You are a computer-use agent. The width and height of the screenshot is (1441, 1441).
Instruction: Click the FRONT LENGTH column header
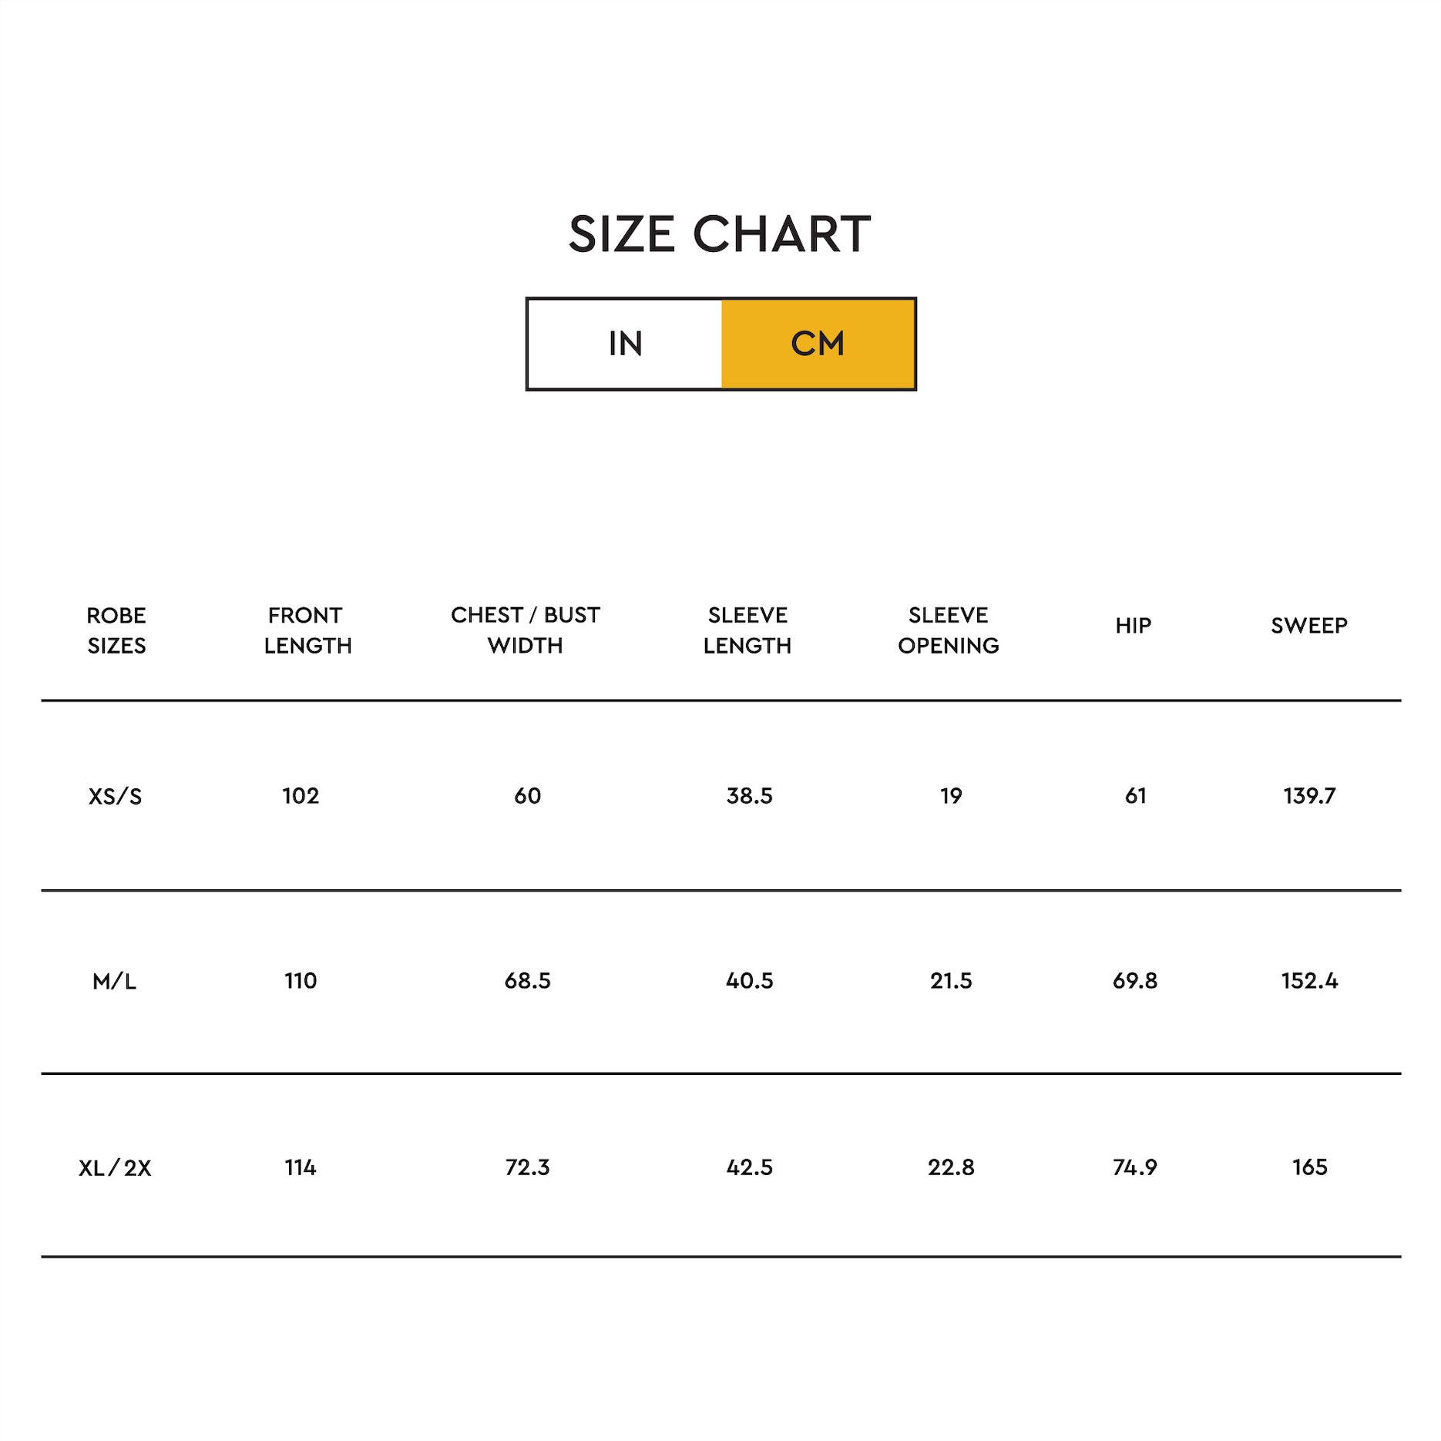coord(307,630)
